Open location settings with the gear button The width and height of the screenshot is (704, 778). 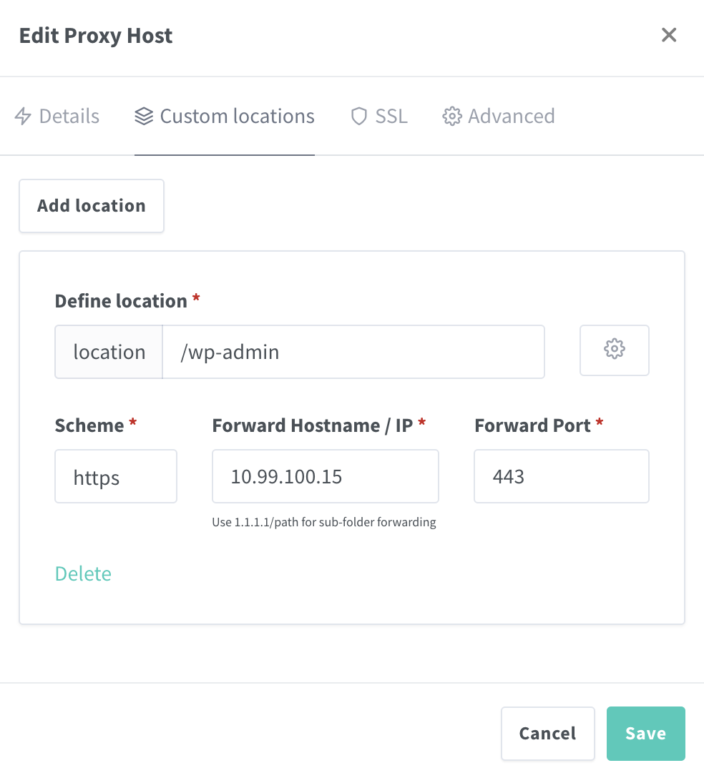[x=614, y=350]
